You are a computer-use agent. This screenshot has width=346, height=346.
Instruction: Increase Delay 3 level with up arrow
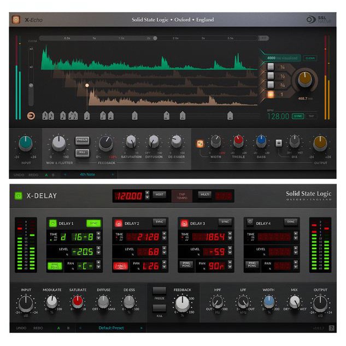(230, 248)
